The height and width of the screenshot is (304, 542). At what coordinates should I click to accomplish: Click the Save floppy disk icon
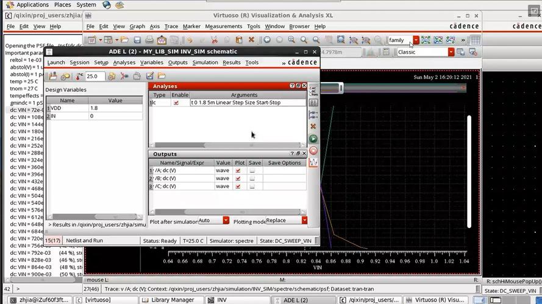click(x=137, y=40)
